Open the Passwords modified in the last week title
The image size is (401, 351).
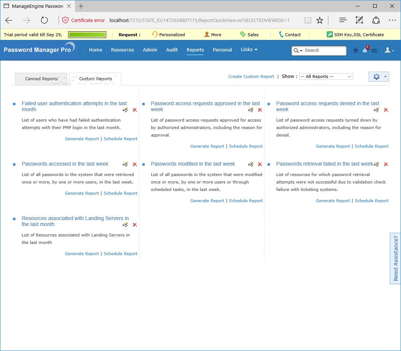coord(193,164)
